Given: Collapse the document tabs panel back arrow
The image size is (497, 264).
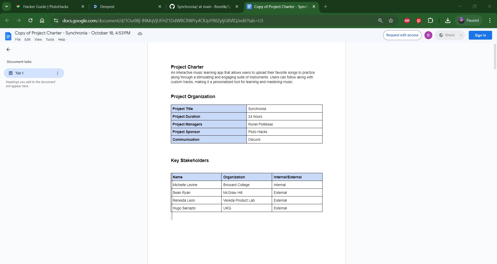Looking at the screenshot, I should click(x=8, y=49).
